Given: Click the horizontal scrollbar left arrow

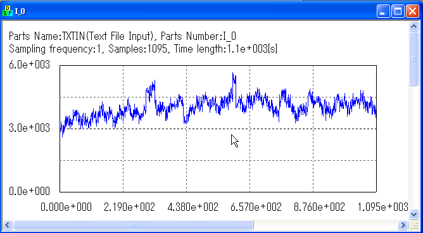Looking at the screenshot, I should 8,225.
